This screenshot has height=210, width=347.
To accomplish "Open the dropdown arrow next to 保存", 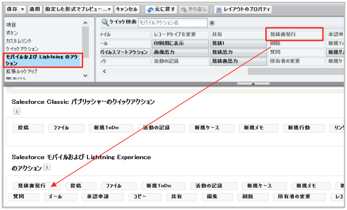I will (x=22, y=9).
